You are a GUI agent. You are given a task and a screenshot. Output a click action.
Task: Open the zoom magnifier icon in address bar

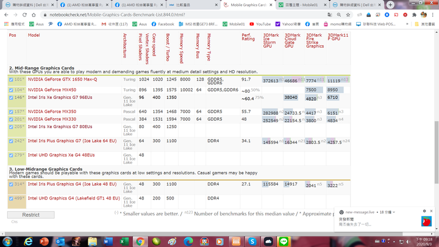339,15
